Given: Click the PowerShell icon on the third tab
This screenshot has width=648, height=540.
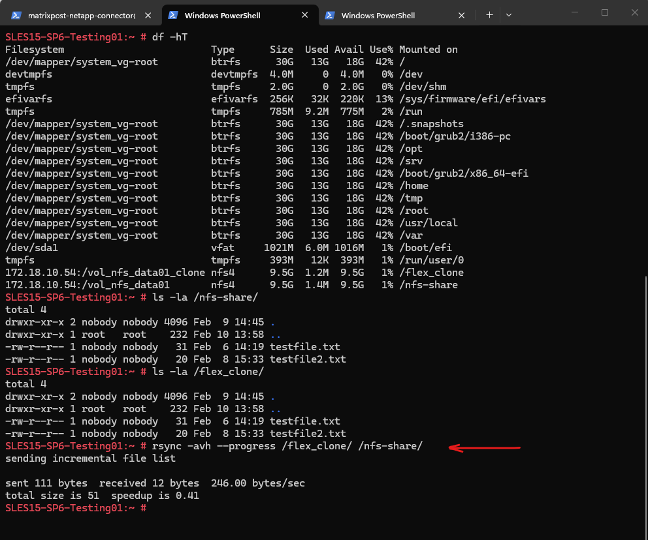Looking at the screenshot, I should (330, 15).
